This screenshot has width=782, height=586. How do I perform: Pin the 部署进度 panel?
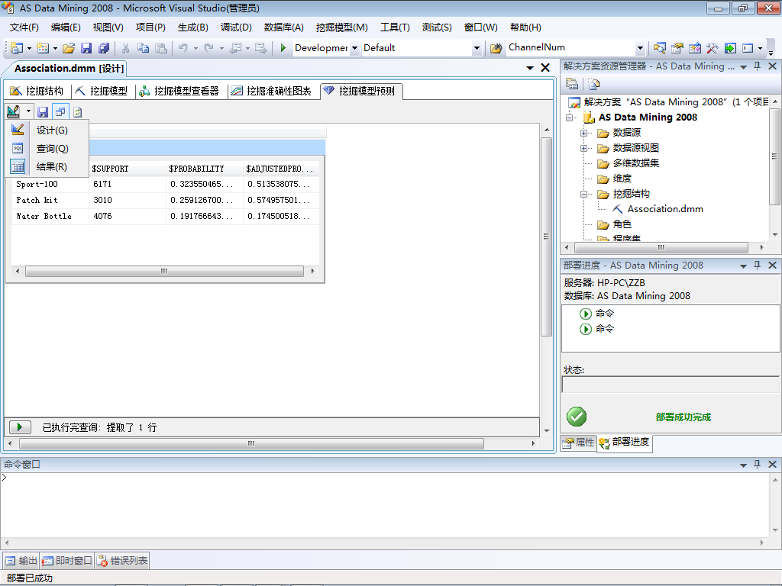tap(757, 265)
